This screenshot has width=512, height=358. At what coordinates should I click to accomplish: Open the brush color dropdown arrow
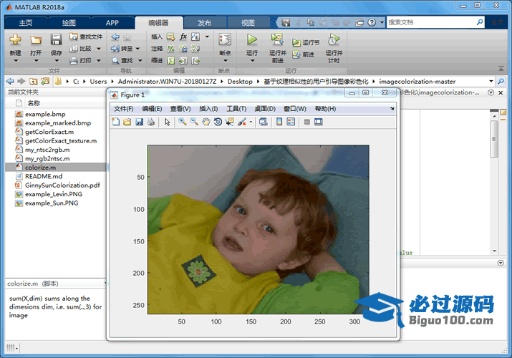(x=251, y=122)
